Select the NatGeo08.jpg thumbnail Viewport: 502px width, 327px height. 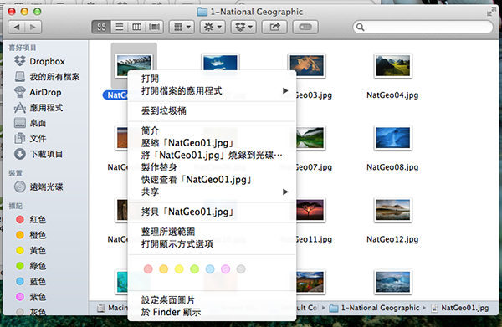(393, 138)
